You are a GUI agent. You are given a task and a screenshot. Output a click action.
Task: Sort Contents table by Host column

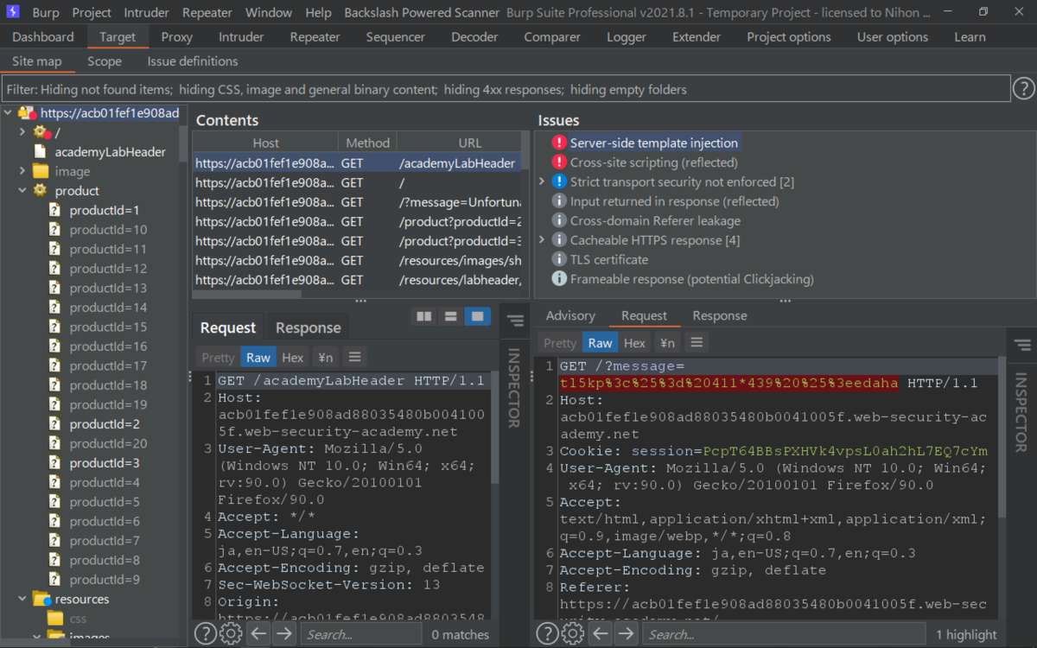coord(266,143)
